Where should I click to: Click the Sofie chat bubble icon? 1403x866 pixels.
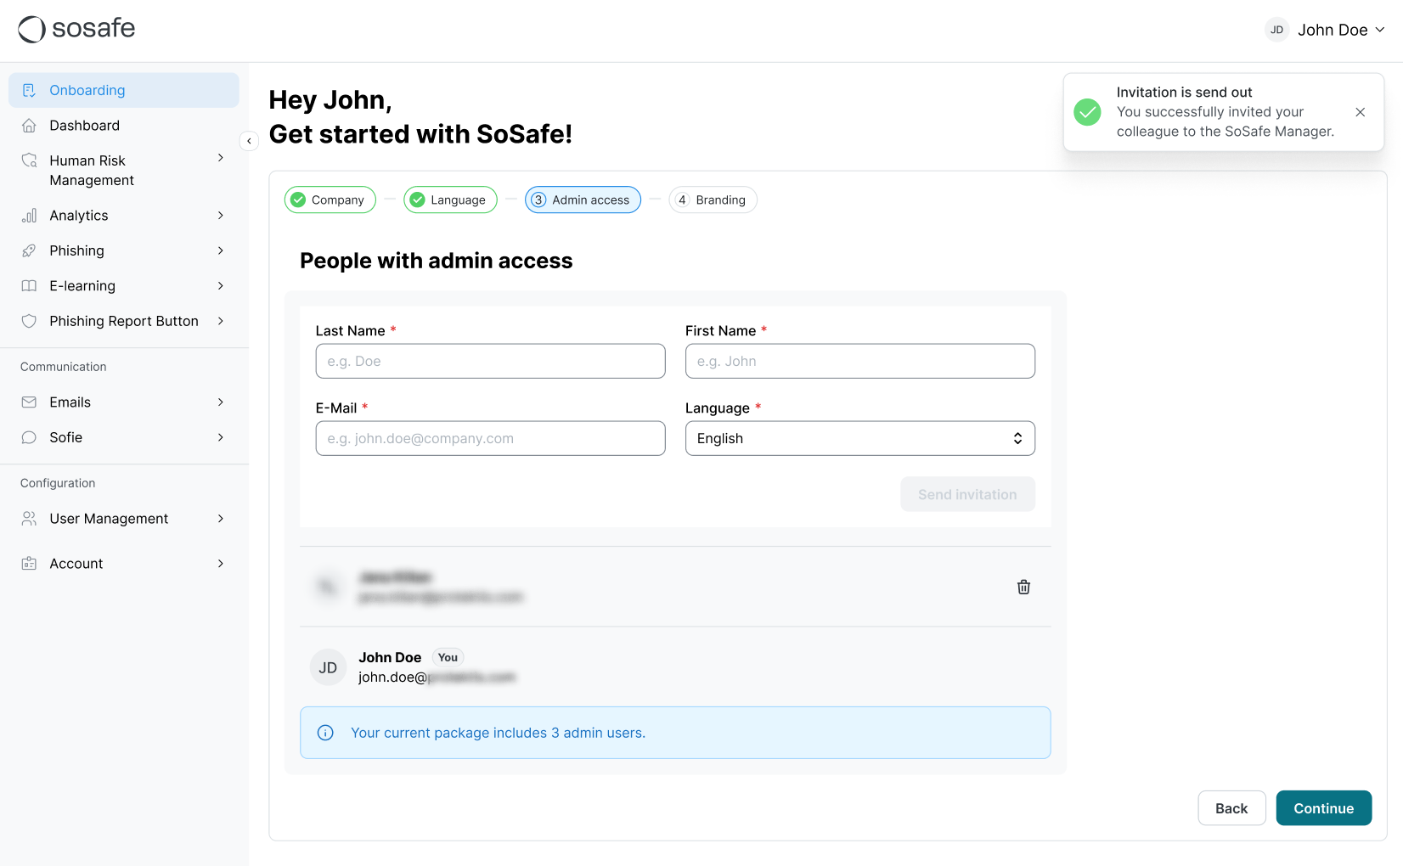[29, 437]
